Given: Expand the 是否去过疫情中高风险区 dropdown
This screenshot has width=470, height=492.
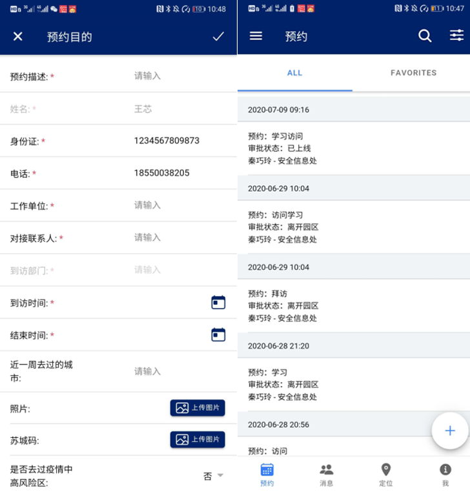Looking at the screenshot, I should point(214,476).
